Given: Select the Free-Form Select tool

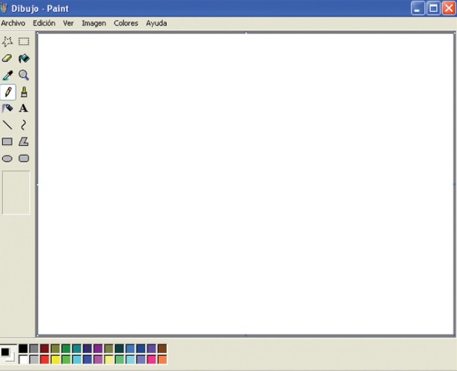Looking at the screenshot, I should [x=7, y=42].
